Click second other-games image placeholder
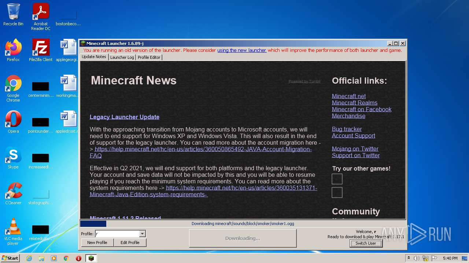The width and height of the screenshot is (469, 263). (337, 193)
